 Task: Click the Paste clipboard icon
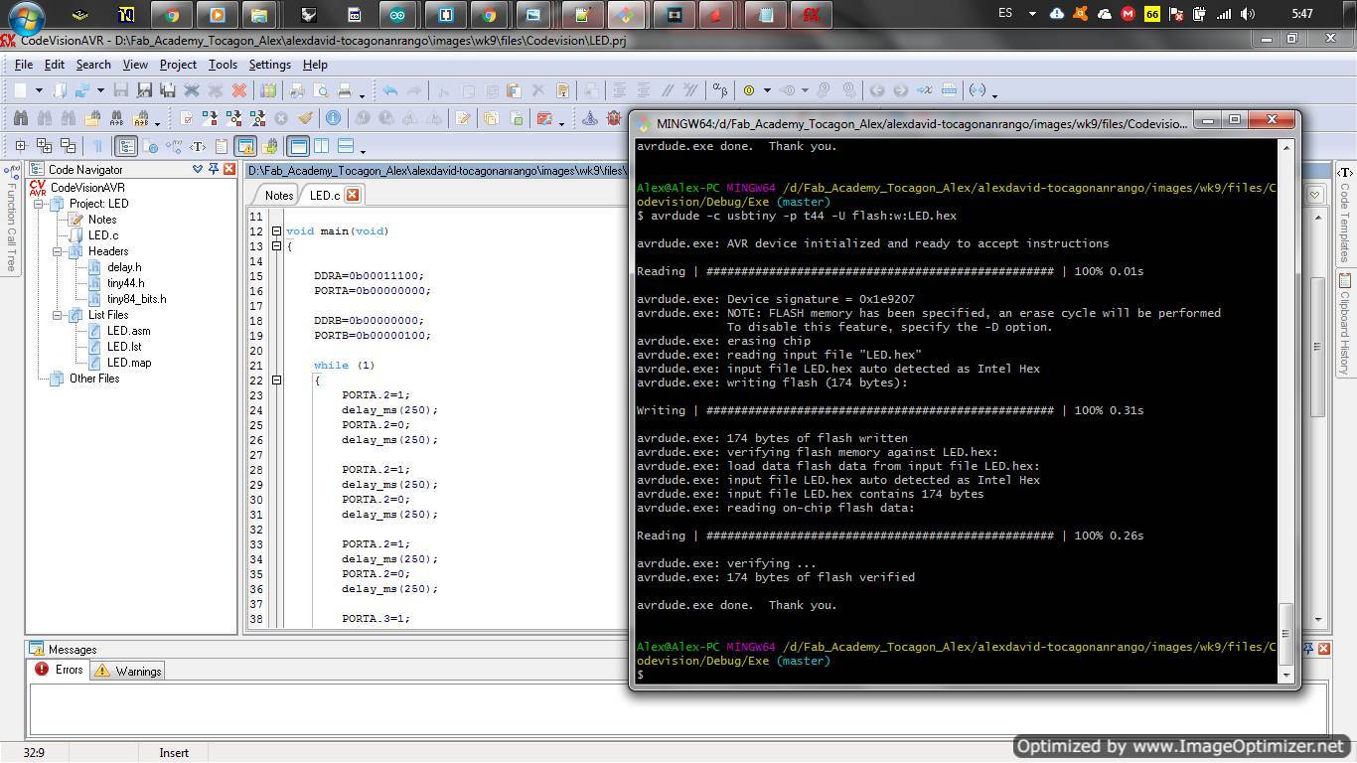pyautogui.click(x=514, y=90)
